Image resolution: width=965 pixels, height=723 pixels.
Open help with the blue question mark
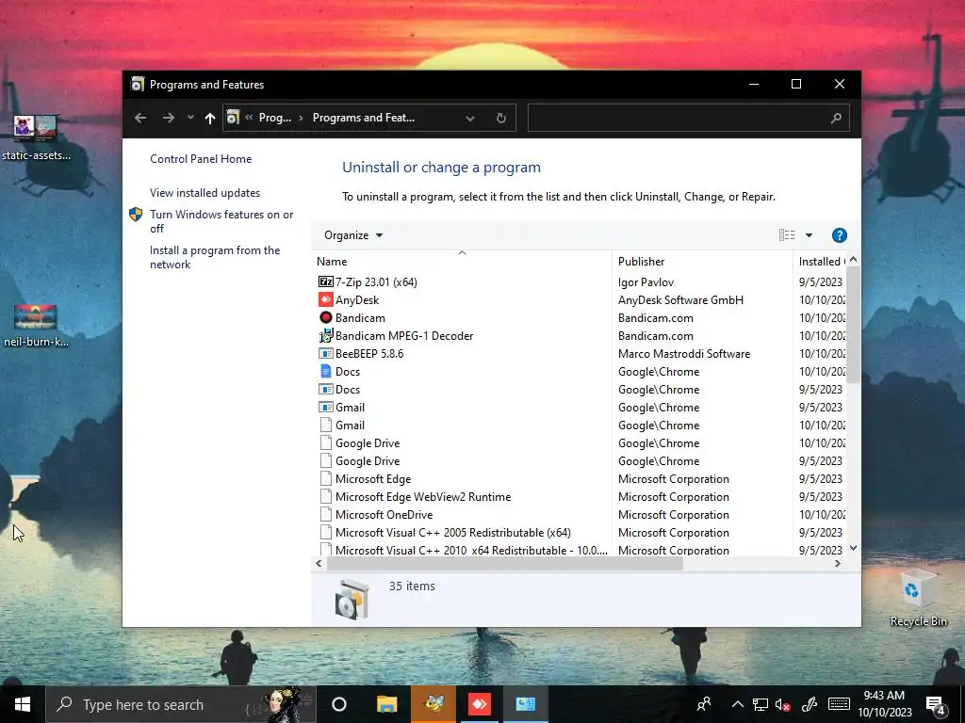[839, 234]
